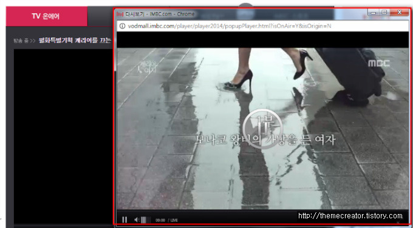Close the 다시보기 popup window
This screenshot has width=413, height=228.
399,12
